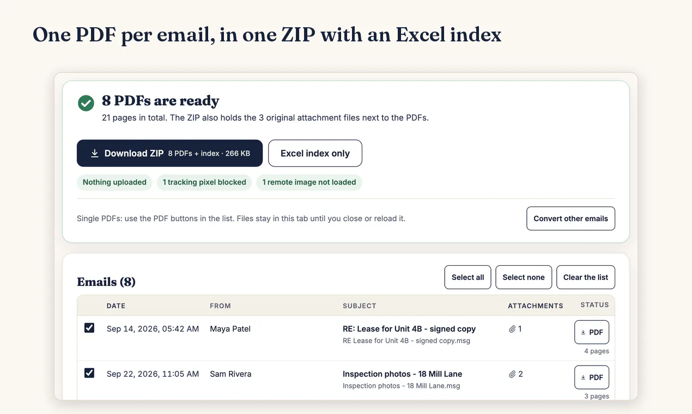Click the 8 PDFs are ready heading
This screenshot has height=414, width=692.
pos(161,101)
